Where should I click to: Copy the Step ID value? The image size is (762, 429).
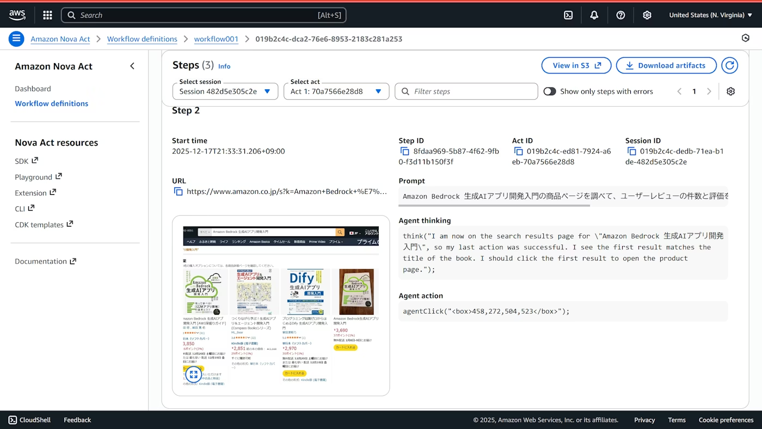pyautogui.click(x=404, y=151)
